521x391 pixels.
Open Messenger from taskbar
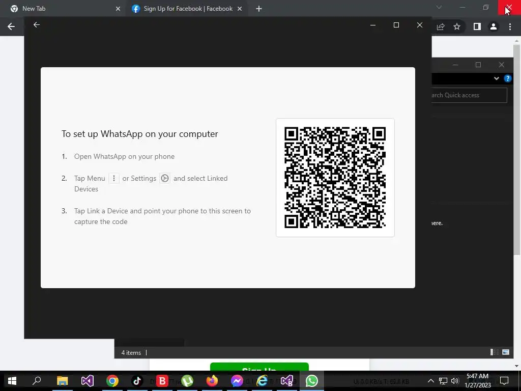pos(237,381)
